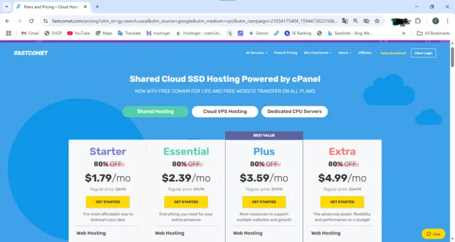Bookmark this page with the star icon

[377, 21]
